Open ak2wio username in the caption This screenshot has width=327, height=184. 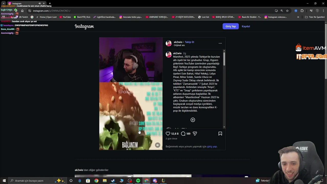point(177,53)
